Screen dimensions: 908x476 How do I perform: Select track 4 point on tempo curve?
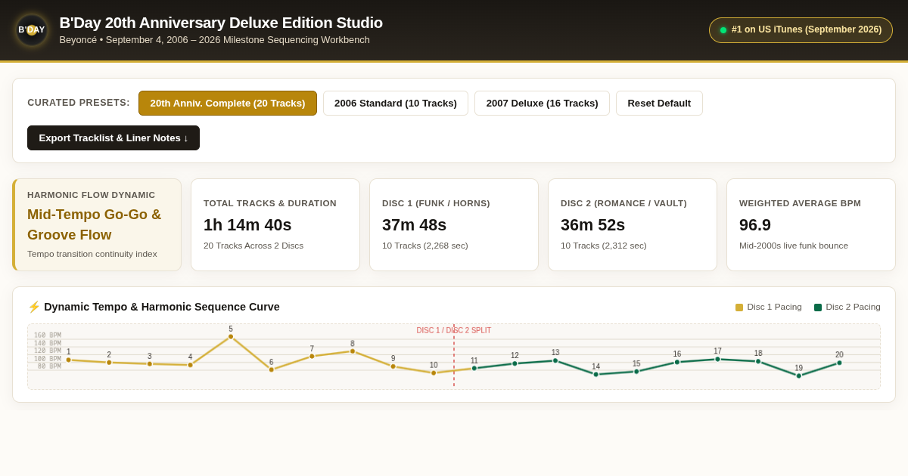point(191,365)
